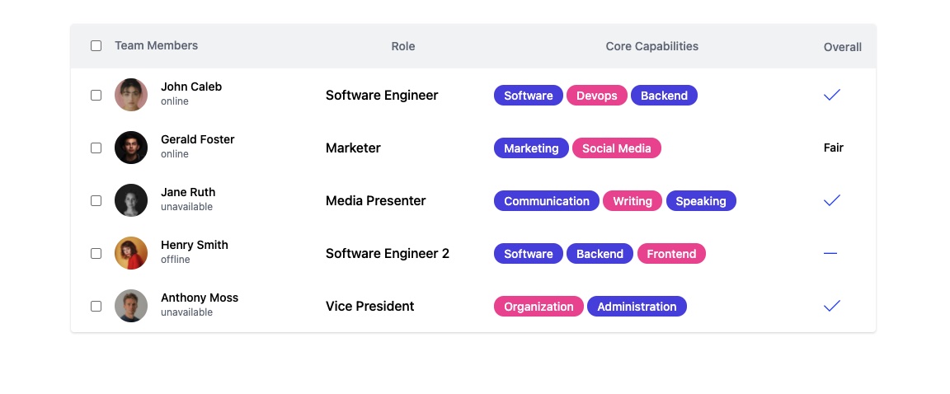The width and height of the screenshot is (950, 394).
Task: Tick the checkbox for Anthony Moss
Action: coord(96,306)
